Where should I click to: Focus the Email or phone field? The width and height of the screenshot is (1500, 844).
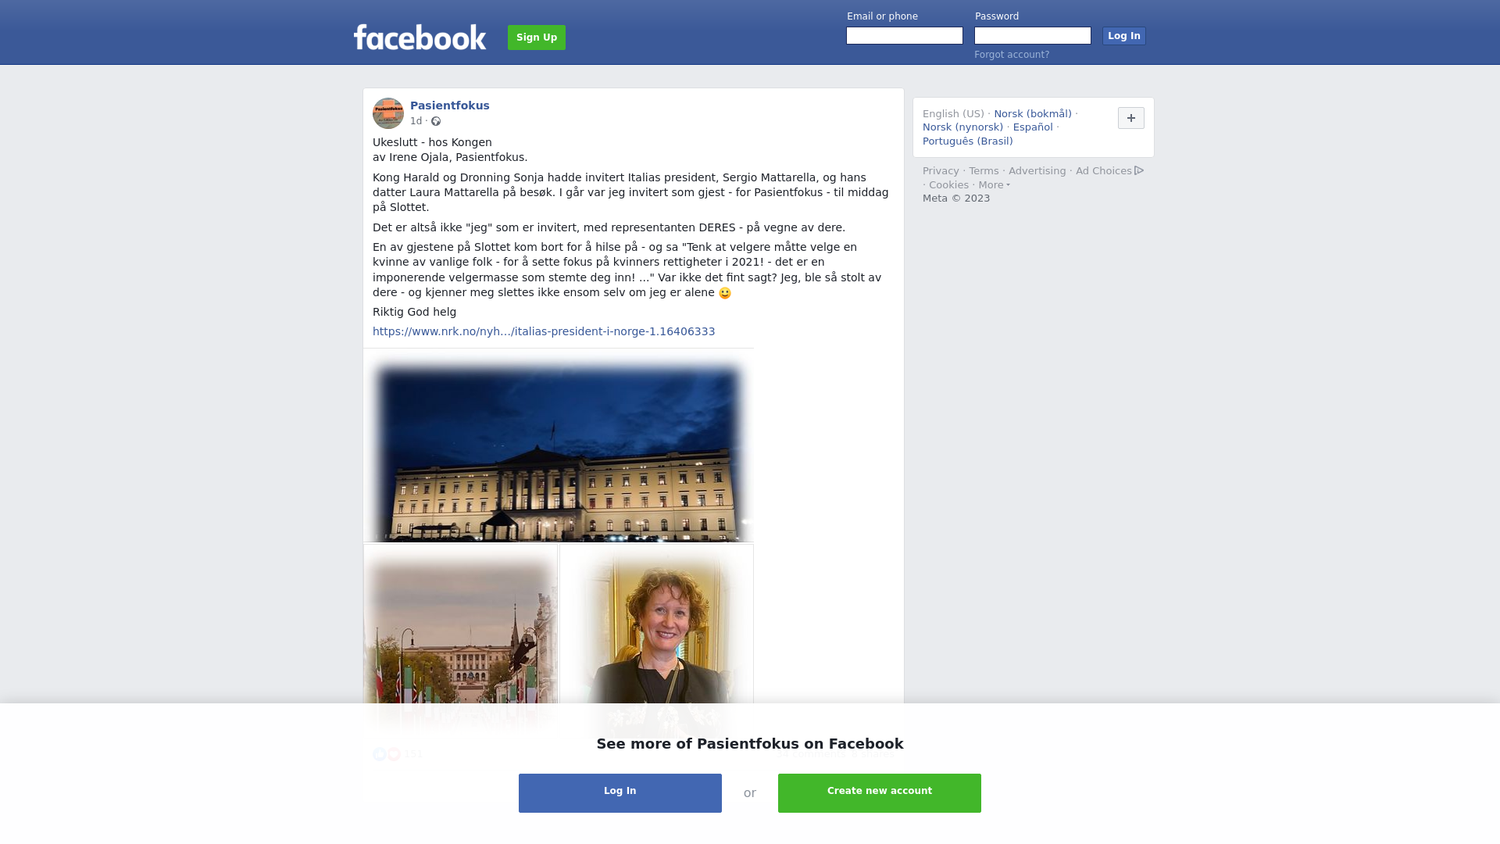pyautogui.click(x=905, y=36)
